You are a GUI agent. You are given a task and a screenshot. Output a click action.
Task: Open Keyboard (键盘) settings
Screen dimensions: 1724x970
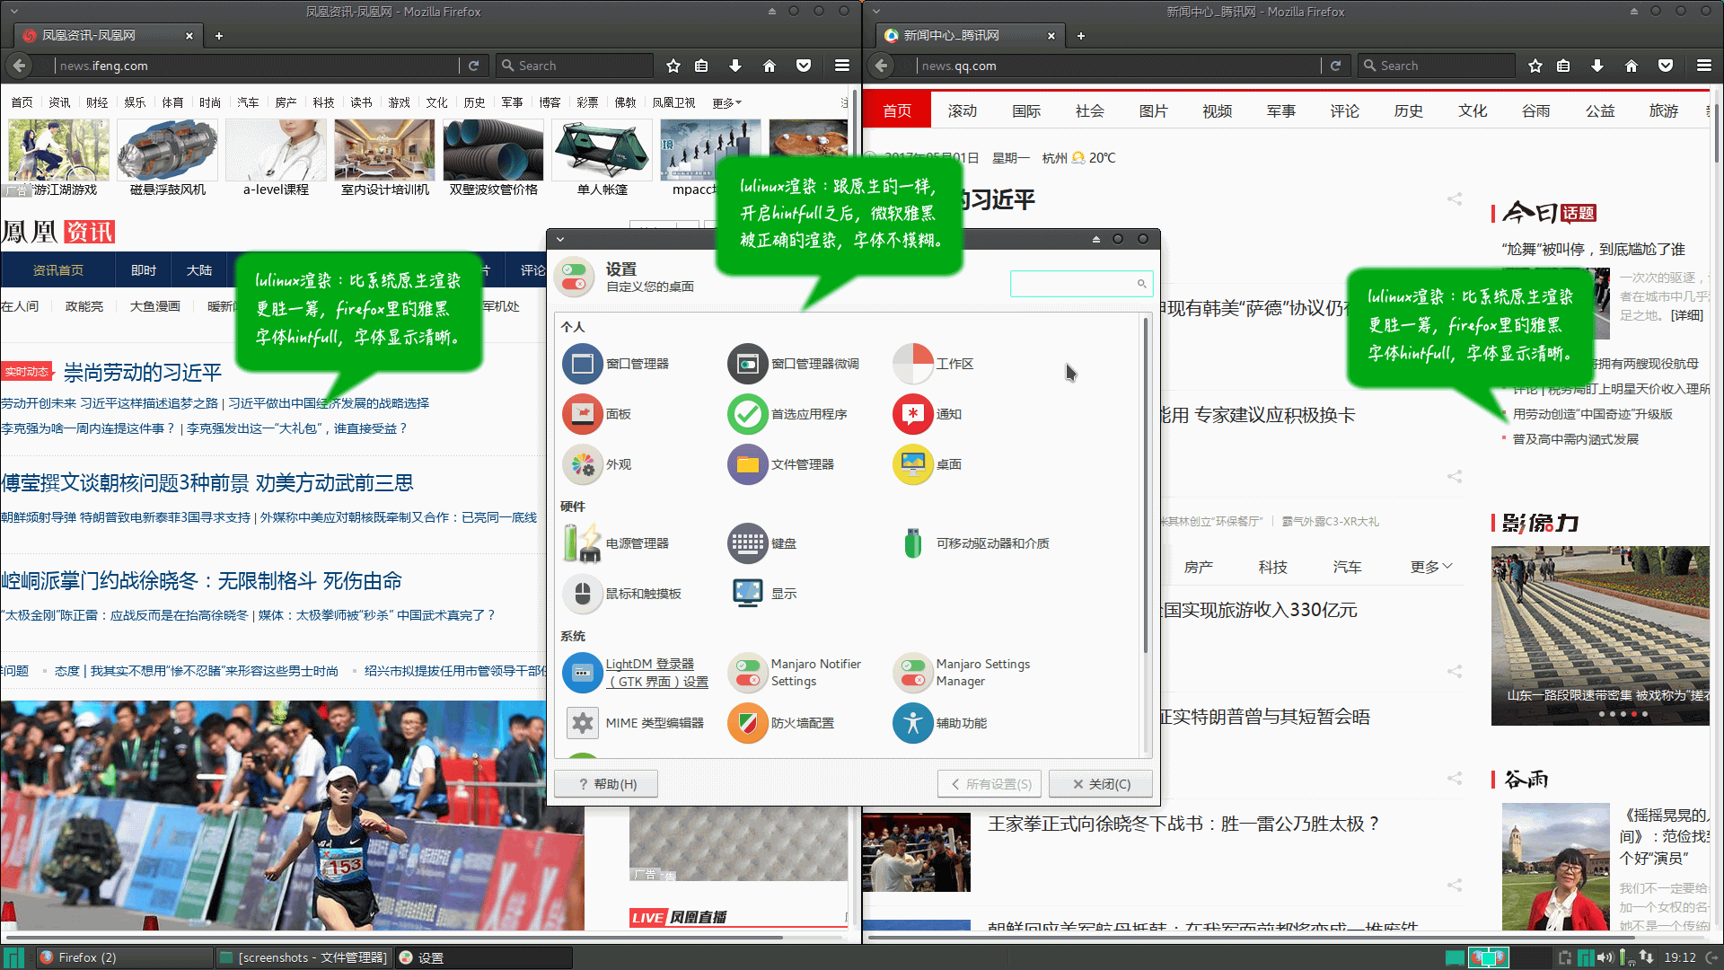pos(762,543)
